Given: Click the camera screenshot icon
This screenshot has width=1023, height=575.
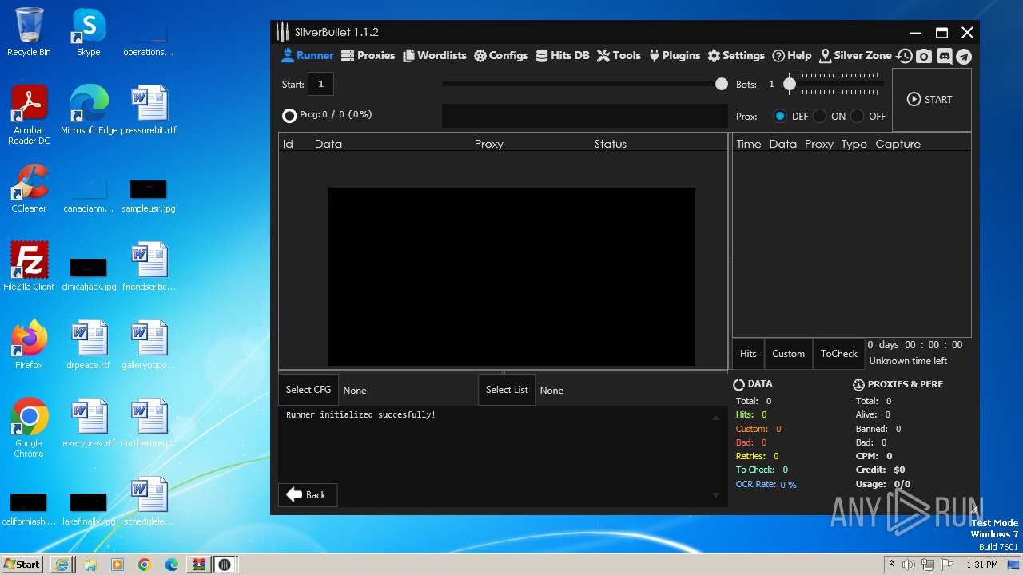Looking at the screenshot, I should (924, 56).
